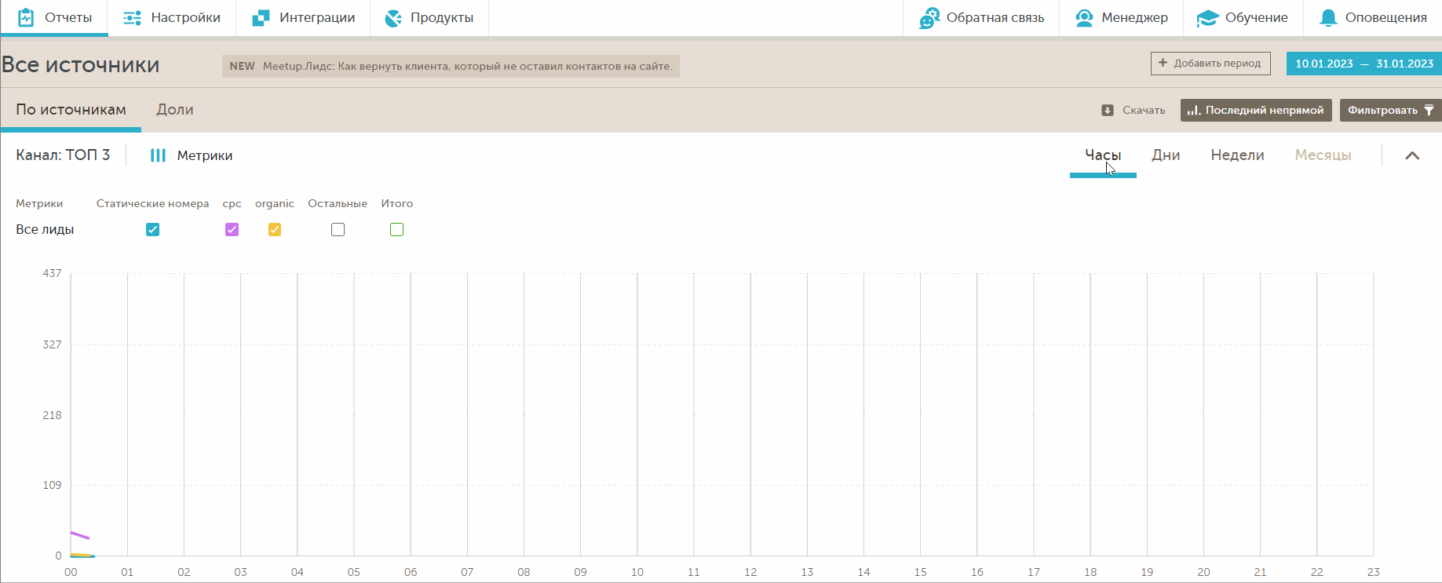Open the Обучение training section
Screen dimensions: 1442x583
(1243, 17)
